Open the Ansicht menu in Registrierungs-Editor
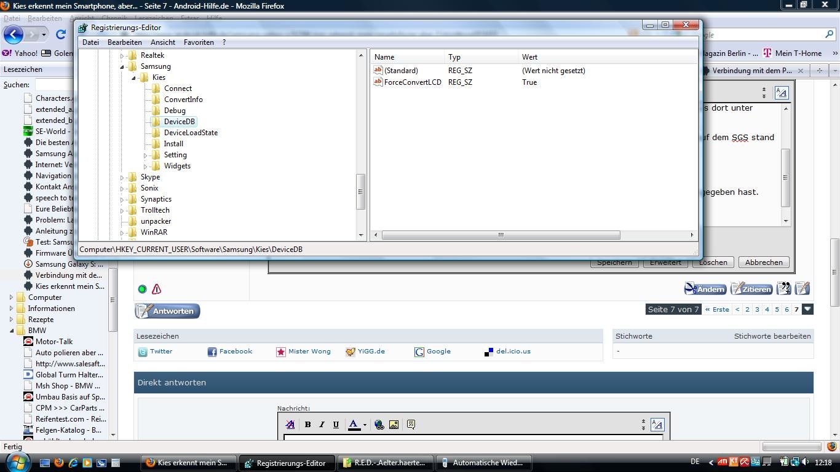 point(163,42)
